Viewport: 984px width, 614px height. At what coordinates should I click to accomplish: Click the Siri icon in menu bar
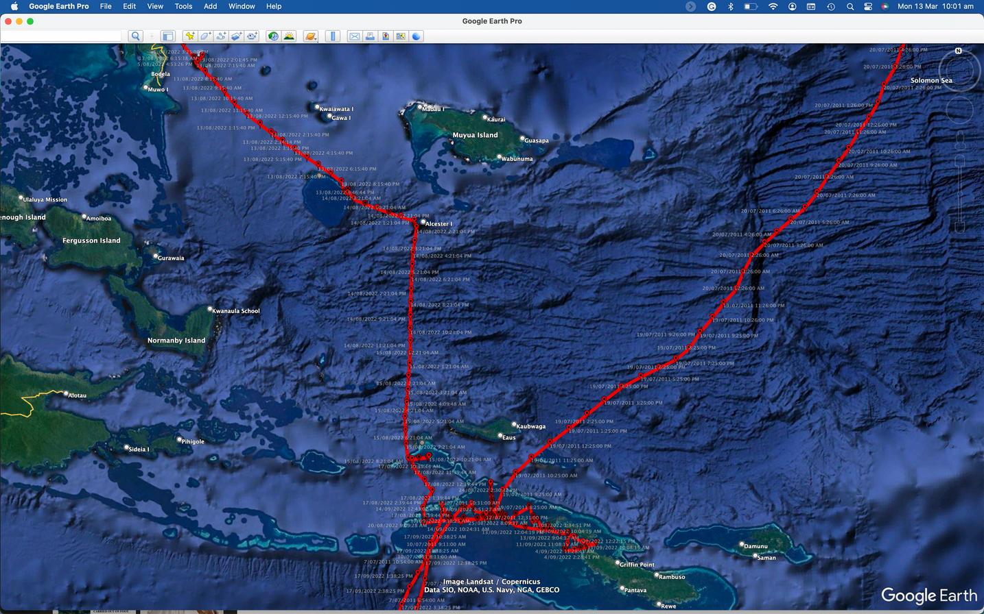pos(885,6)
